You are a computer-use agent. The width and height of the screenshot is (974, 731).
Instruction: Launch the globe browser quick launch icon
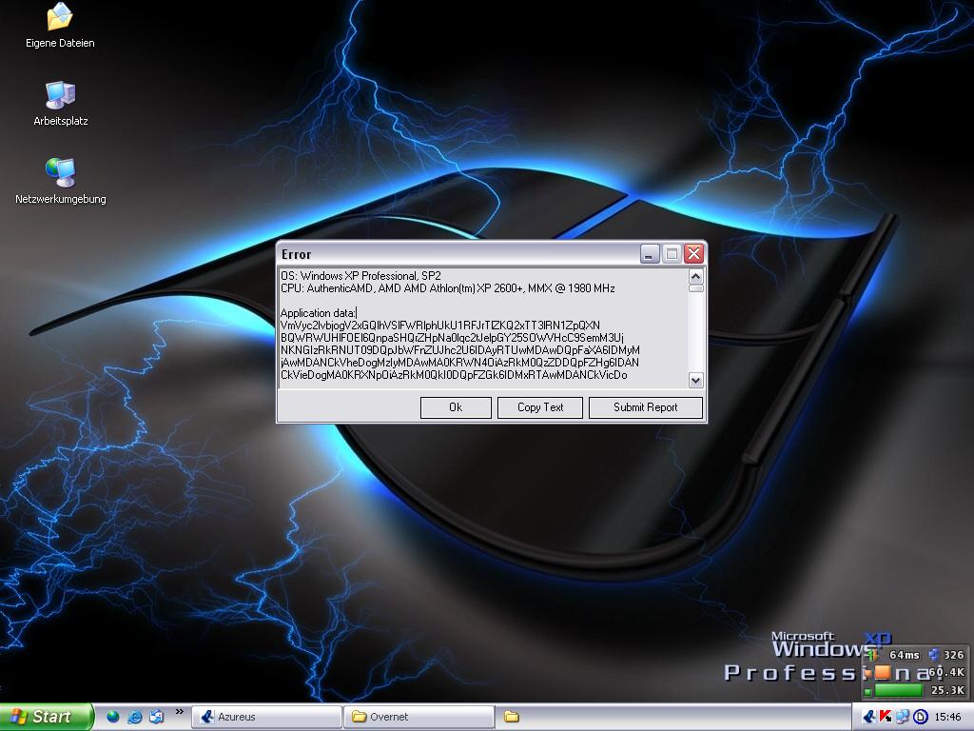pos(112,717)
